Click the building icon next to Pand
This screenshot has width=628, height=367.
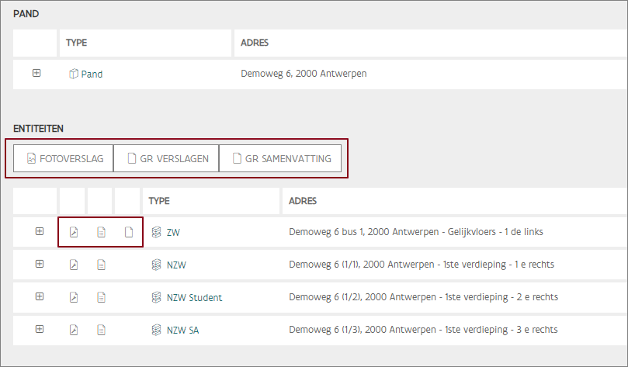[x=74, y=74]
